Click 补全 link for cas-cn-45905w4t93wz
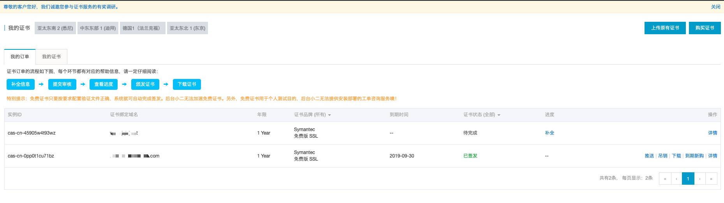724x203 pixels. [x=550, y=133]
